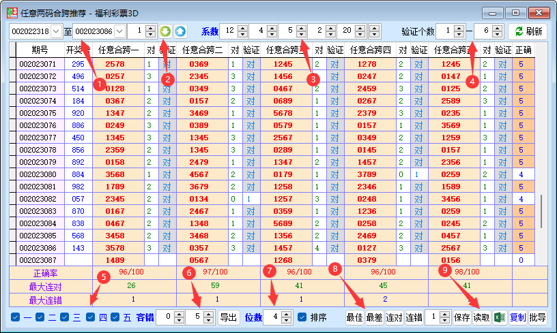
Task: Click the vertical scrollbar of the table
Action: pos(542,211)
